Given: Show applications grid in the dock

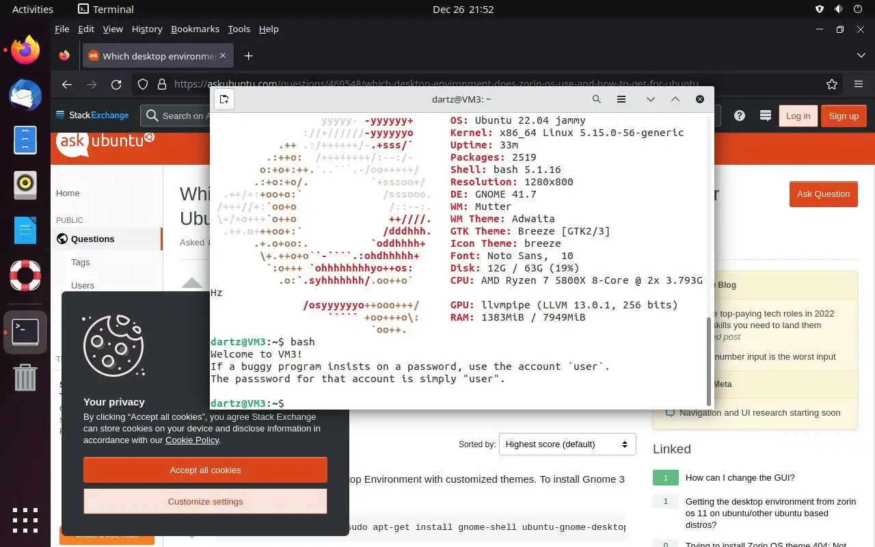Looking at the screenshot, I should pyautogui.click(x=25, y=521).
